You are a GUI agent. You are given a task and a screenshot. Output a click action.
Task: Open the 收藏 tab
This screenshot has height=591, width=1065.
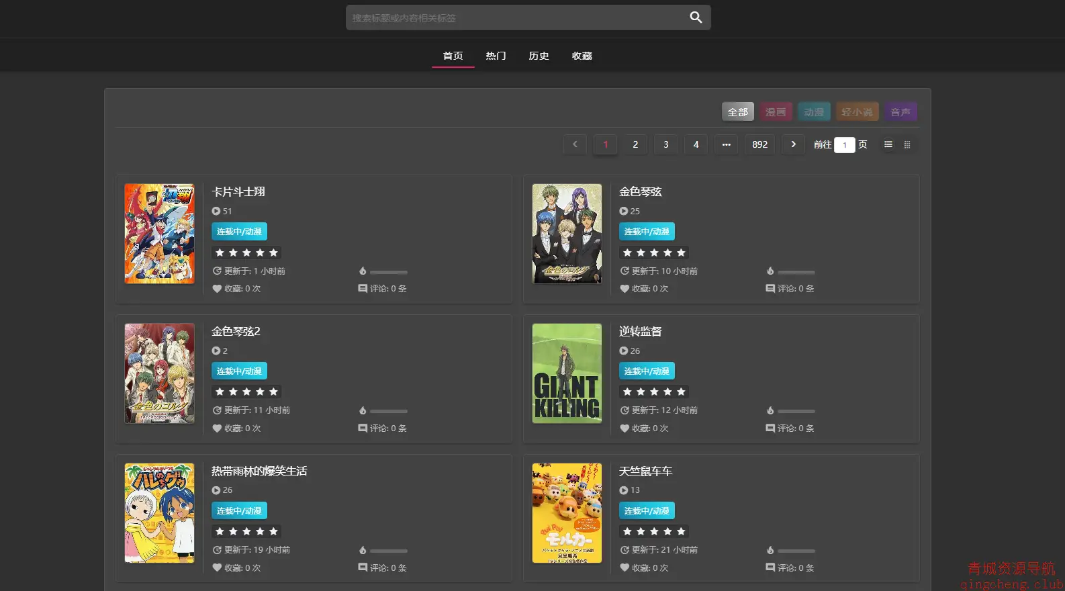point(582,56)
